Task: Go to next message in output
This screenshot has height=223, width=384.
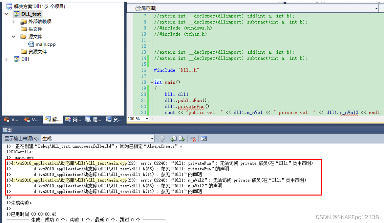Action: (182, 139)
